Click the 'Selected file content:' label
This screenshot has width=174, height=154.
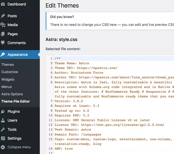[63, 49]
